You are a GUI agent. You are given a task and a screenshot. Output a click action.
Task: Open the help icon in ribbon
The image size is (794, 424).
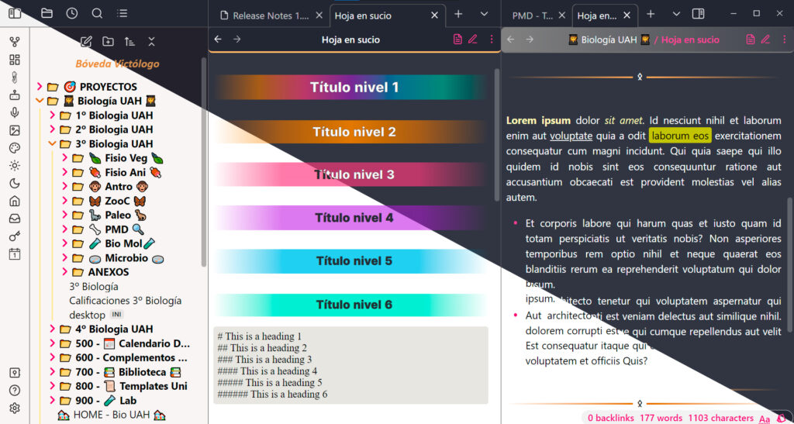pyautogui.click(x=15, y=391)
